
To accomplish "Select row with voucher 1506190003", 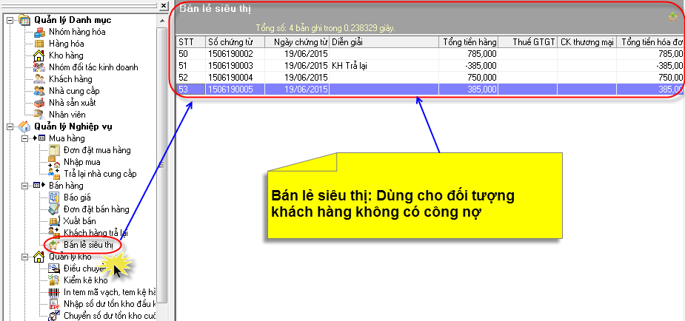I will coord(231,66).
